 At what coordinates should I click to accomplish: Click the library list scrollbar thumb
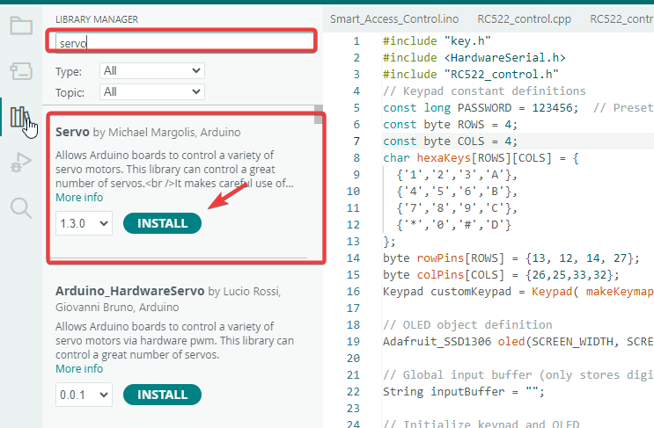pos(319,114)
